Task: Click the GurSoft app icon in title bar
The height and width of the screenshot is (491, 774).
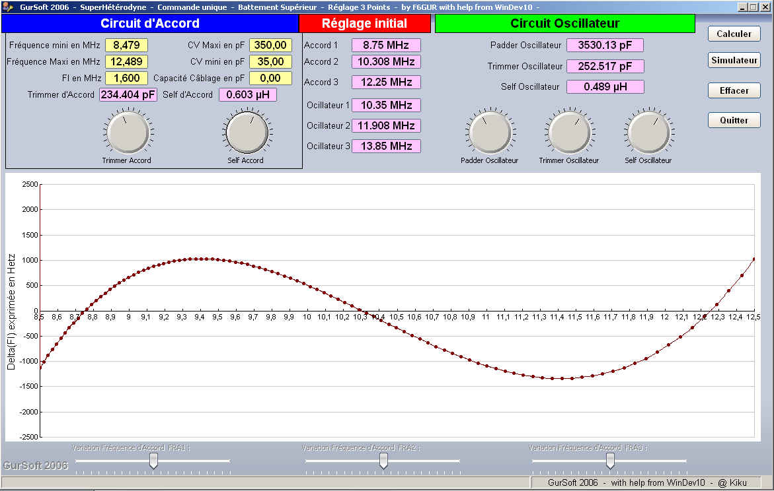Action: pyautogui.click(x=7, y=7)
